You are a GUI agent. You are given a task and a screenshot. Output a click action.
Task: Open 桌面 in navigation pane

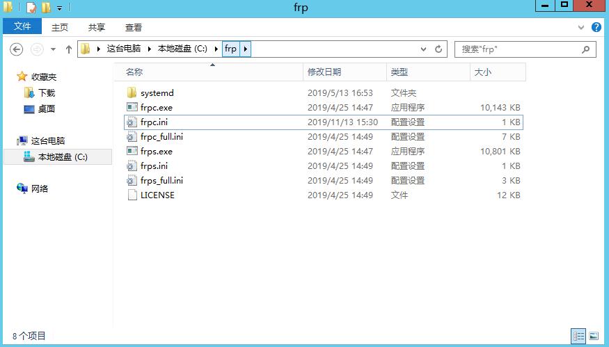[x=47, y=109]
